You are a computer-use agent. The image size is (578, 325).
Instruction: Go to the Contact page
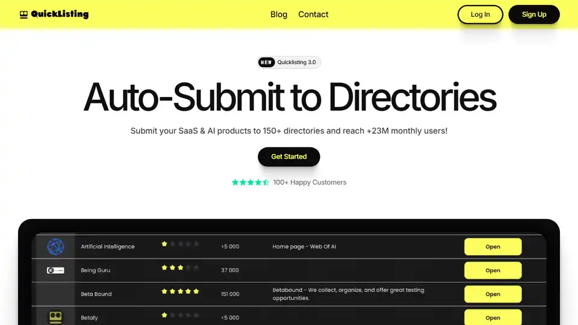click(313, 14)
